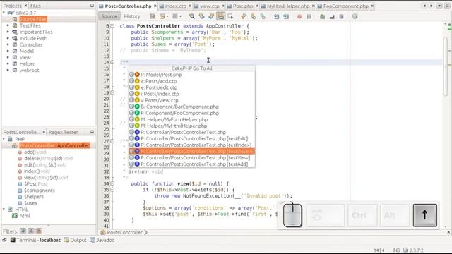Open the Back history dropdown arrow
Image resolution: width=452 pixels, height=254 pixels.
(167, 16)
